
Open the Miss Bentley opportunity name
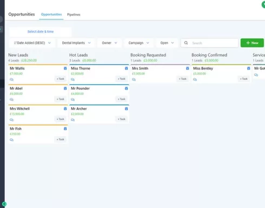[203, 69]
